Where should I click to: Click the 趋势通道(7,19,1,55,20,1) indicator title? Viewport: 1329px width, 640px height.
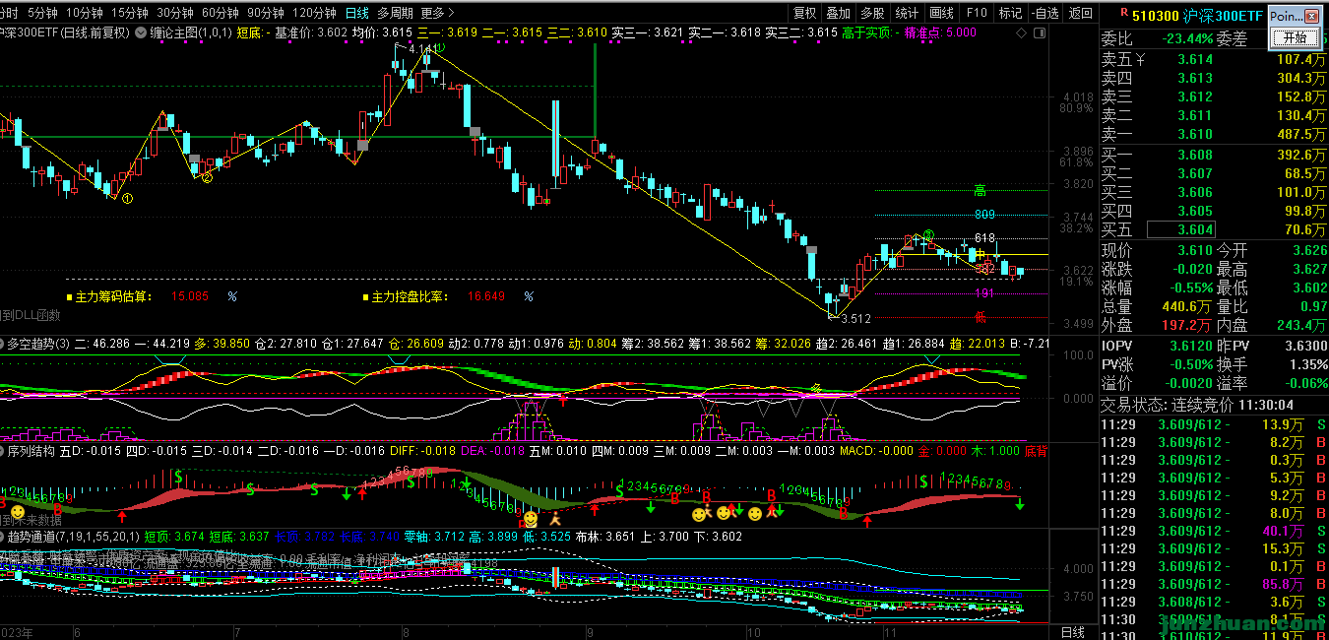pyautogui.click(x=73, y=537)
